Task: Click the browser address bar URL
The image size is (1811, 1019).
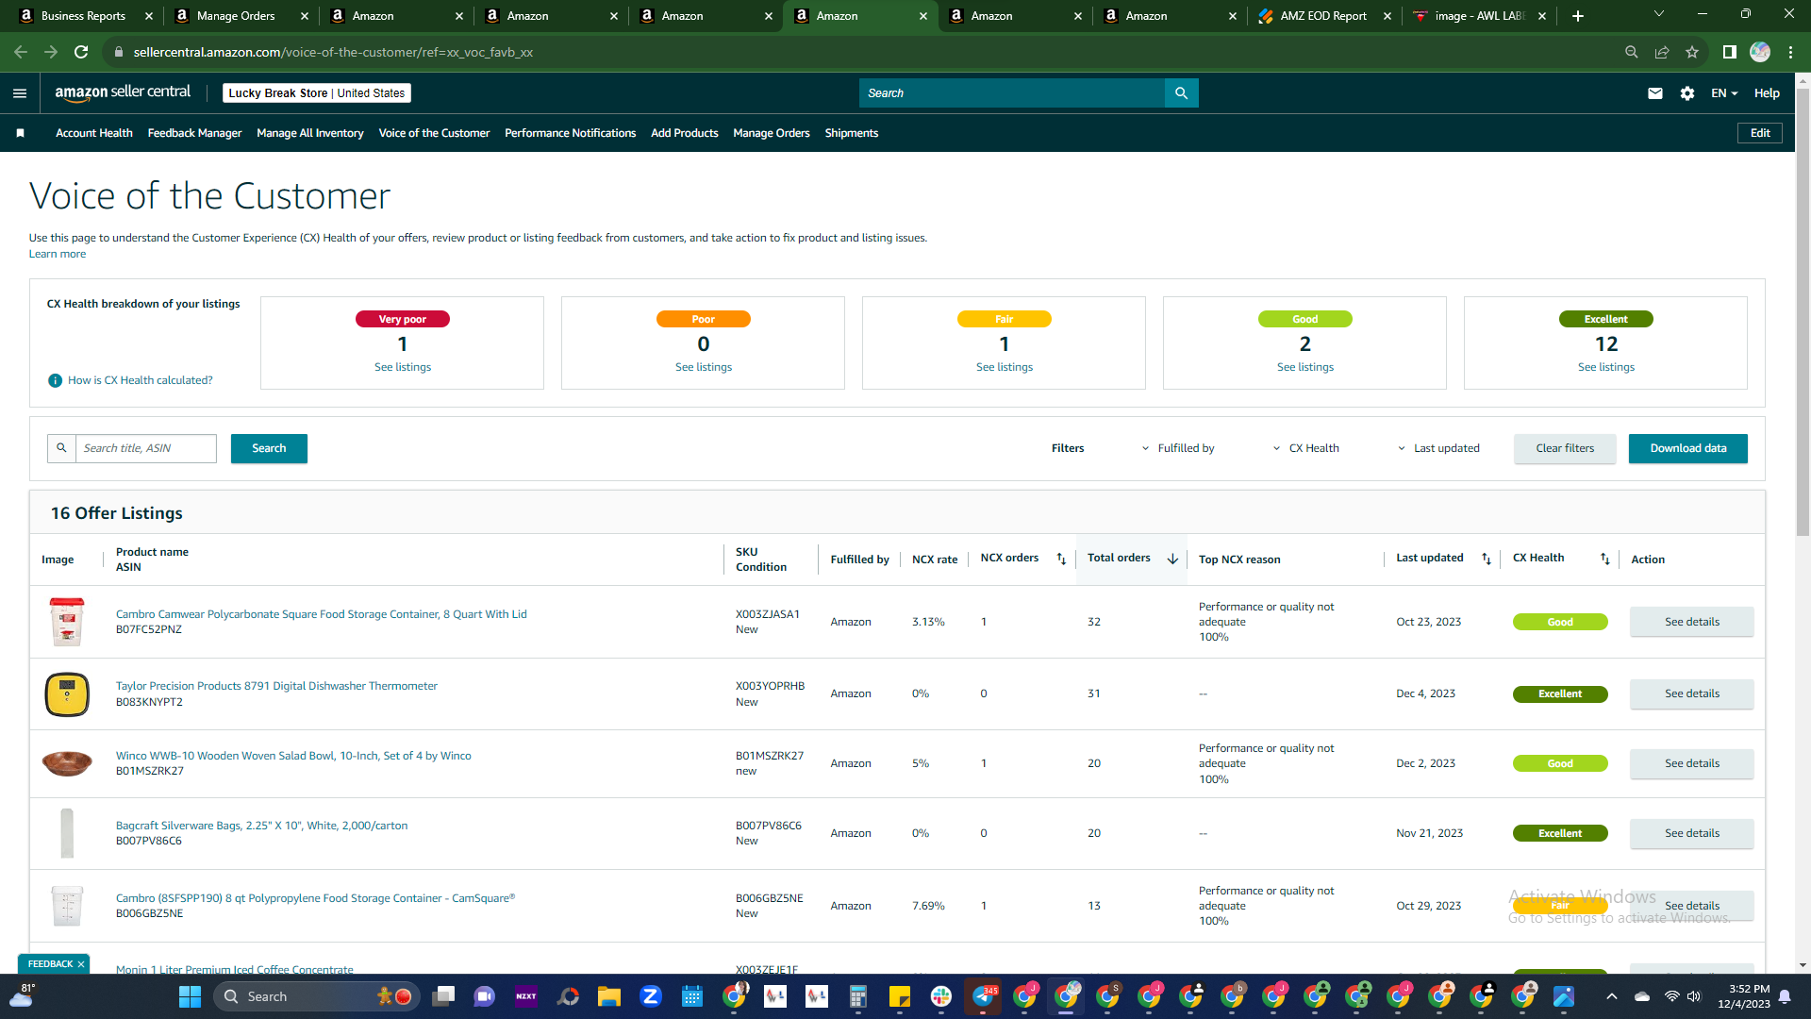Action: pos(334,52)
